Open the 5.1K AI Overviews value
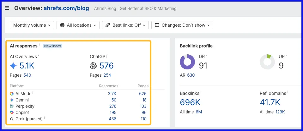This screenshot has width=303, height=131. [27, 66]
